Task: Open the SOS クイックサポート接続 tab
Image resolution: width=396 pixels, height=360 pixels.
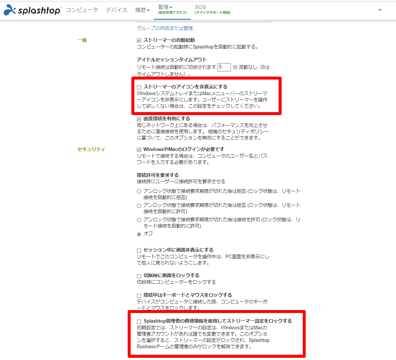Action: 212,10
